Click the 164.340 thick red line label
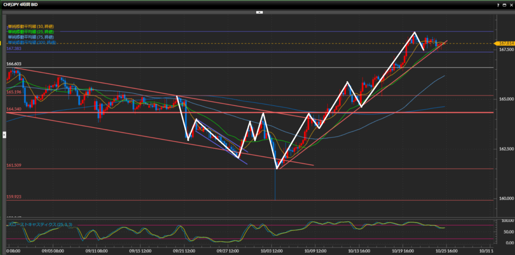 (x=14, y=109)
